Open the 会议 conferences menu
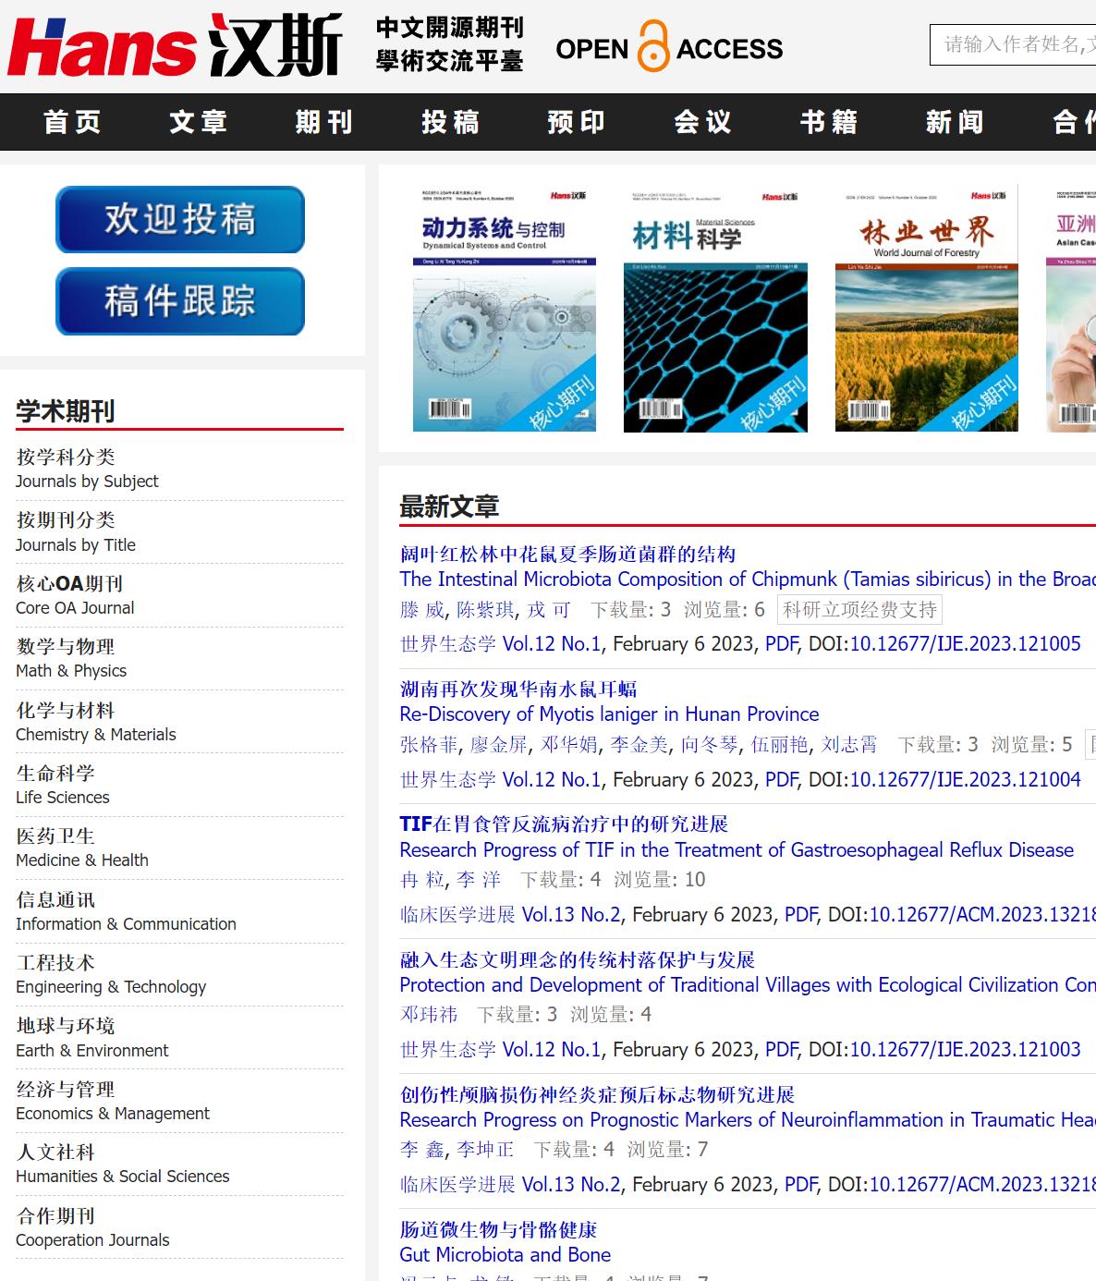This screenshot has height=1281, width=1096. click(700, 121)
